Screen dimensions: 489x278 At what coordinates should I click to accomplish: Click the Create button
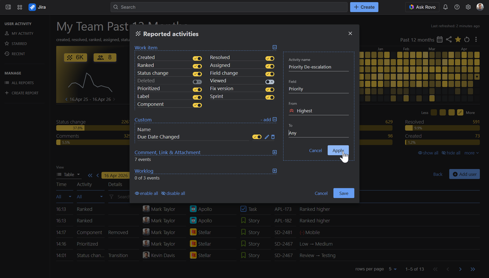coord(364,7)
